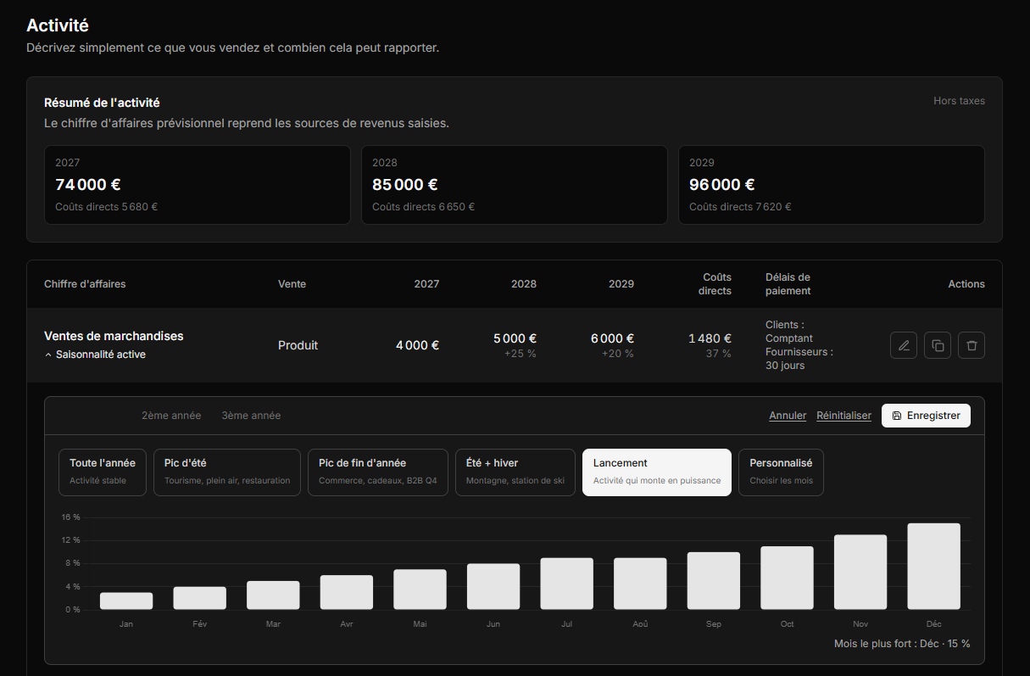The image size is (1030, 676).
Task: Click the Fév bar in the chart
Action: (200, 598)
